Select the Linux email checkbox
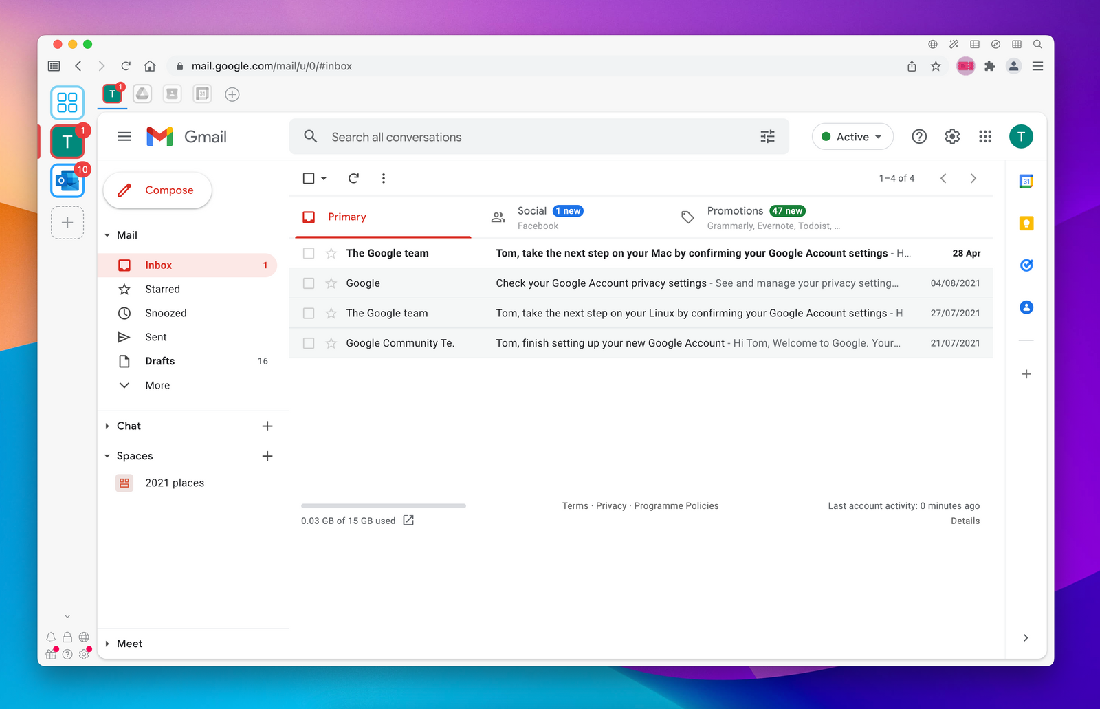The image size is (1100, 709). point(309,314)
